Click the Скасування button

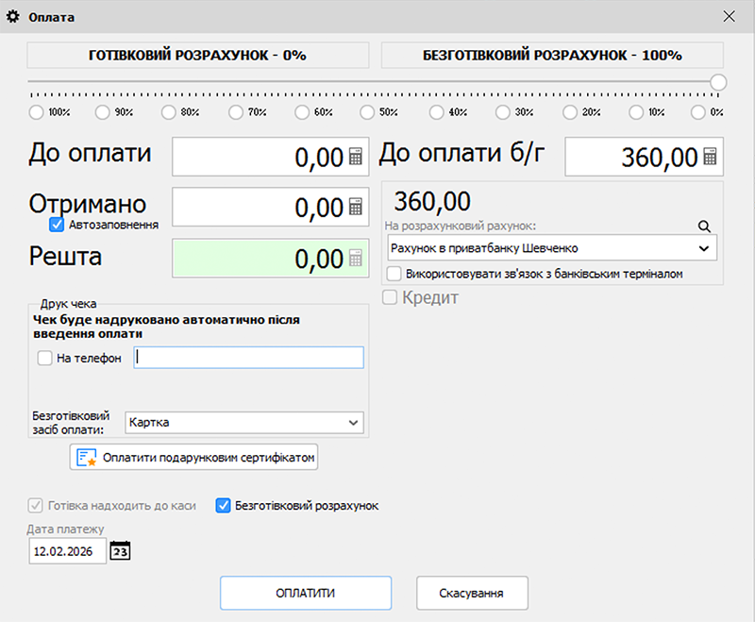pyautogui.click(x=472, y=593)
